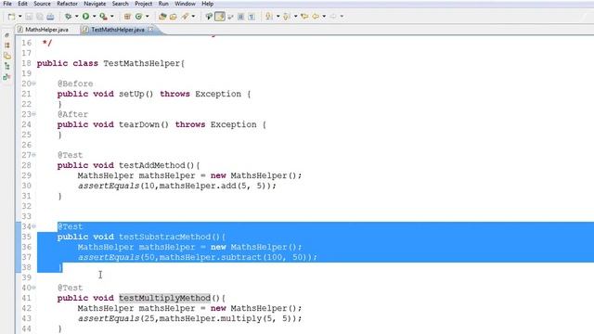This screenshot has height=334, width=594.
Task: Close the TestMathsHelper.java editor tab
Action: coord(150,29)
